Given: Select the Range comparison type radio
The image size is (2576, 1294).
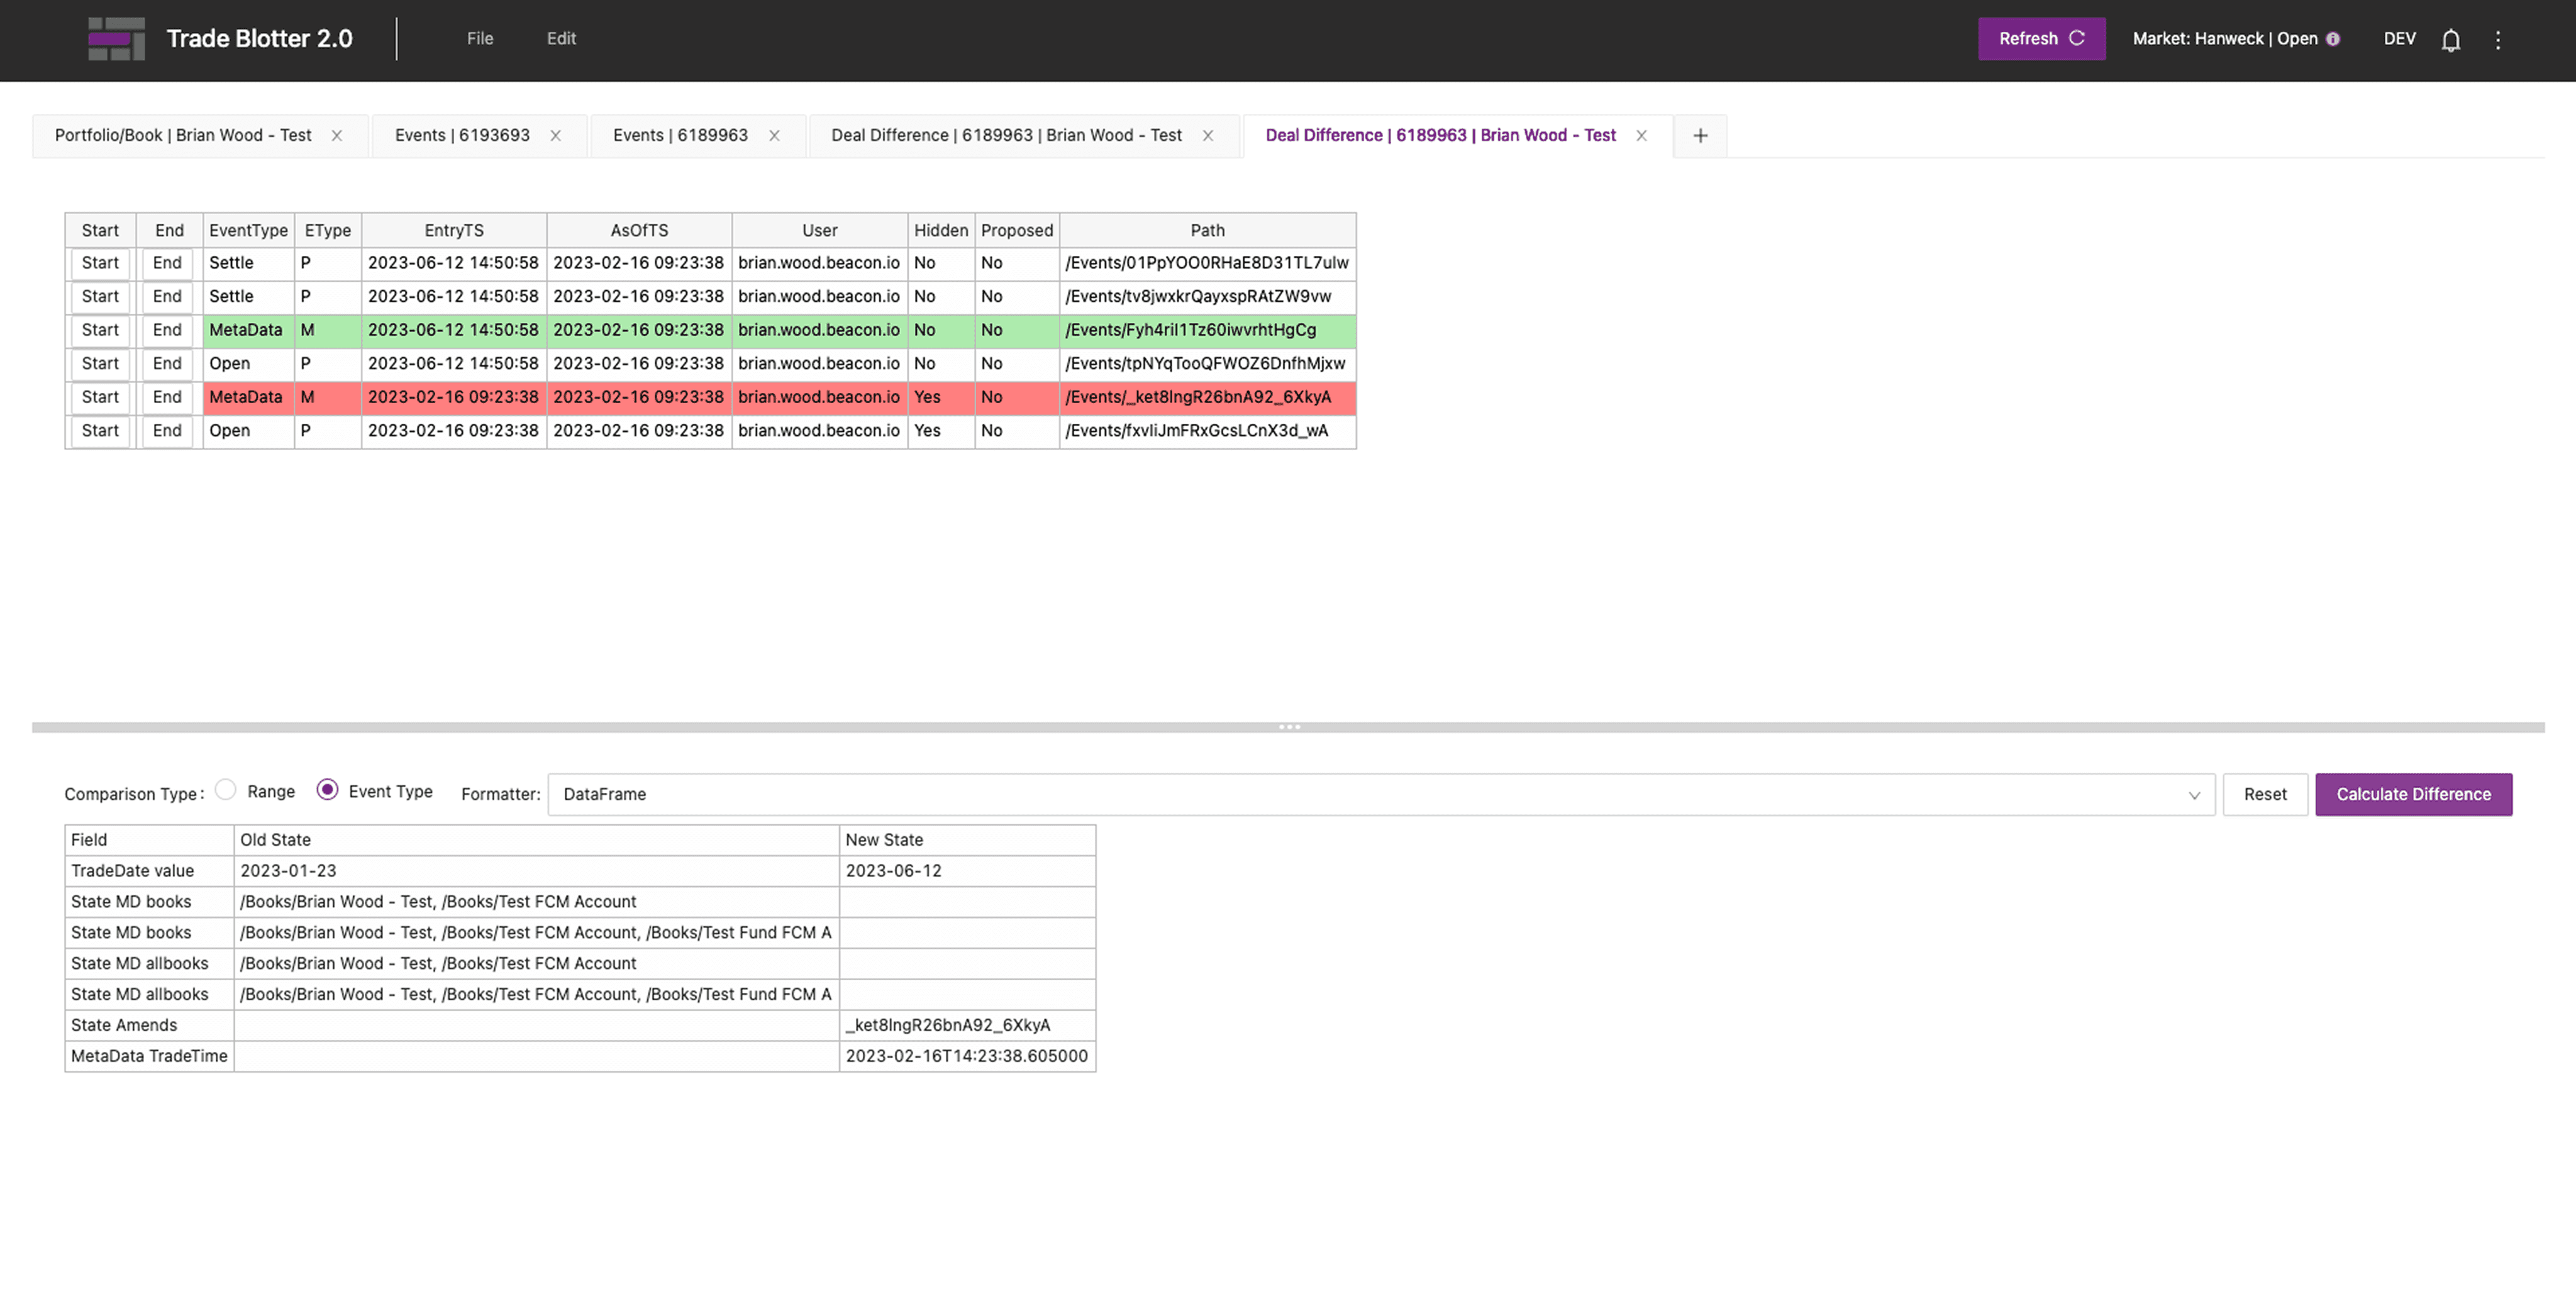Looking at the screenshot, I should point(226,790).
